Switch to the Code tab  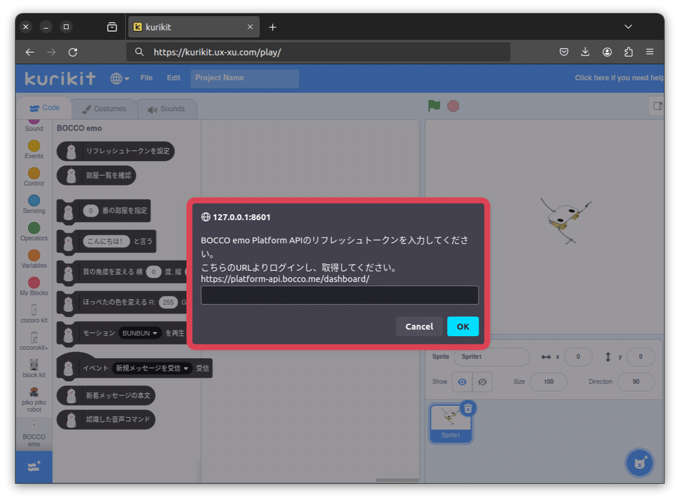pos(44,108)
